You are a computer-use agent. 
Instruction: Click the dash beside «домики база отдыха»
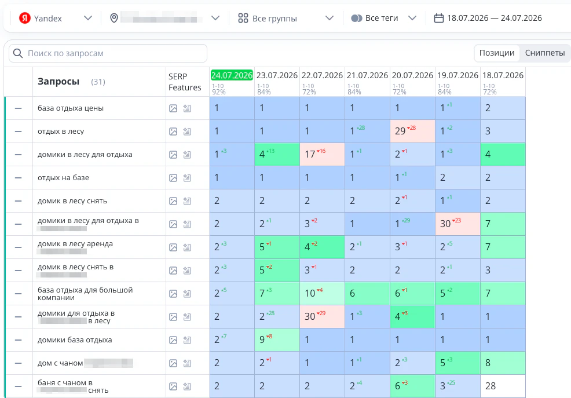[18, 340]
